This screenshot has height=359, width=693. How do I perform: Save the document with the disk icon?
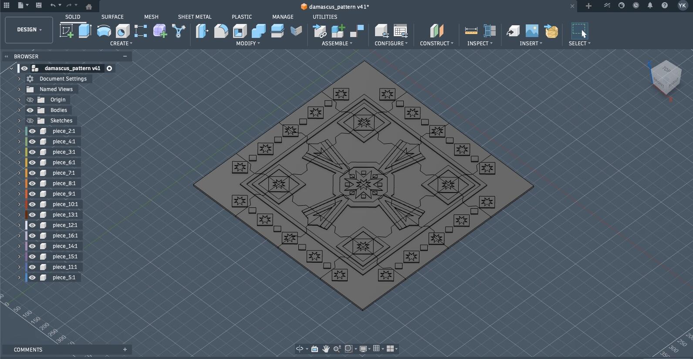point(39,6)
